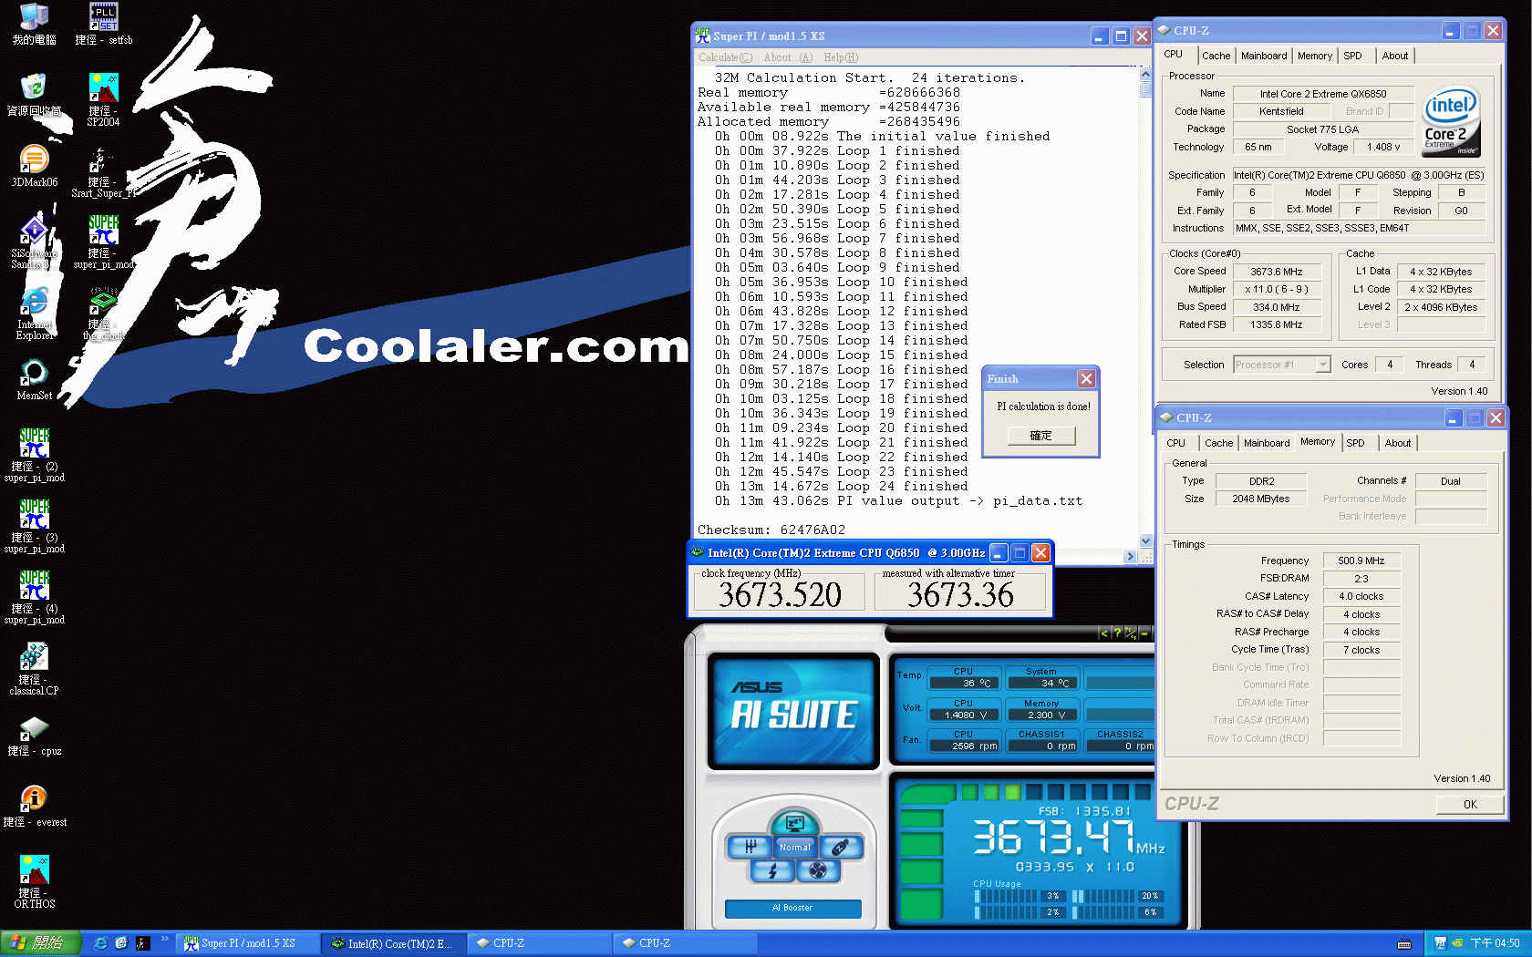Toggle temperature units in AI Suite titlebar
This screenshot has width=1532, height=957.
click(1131, 633)
